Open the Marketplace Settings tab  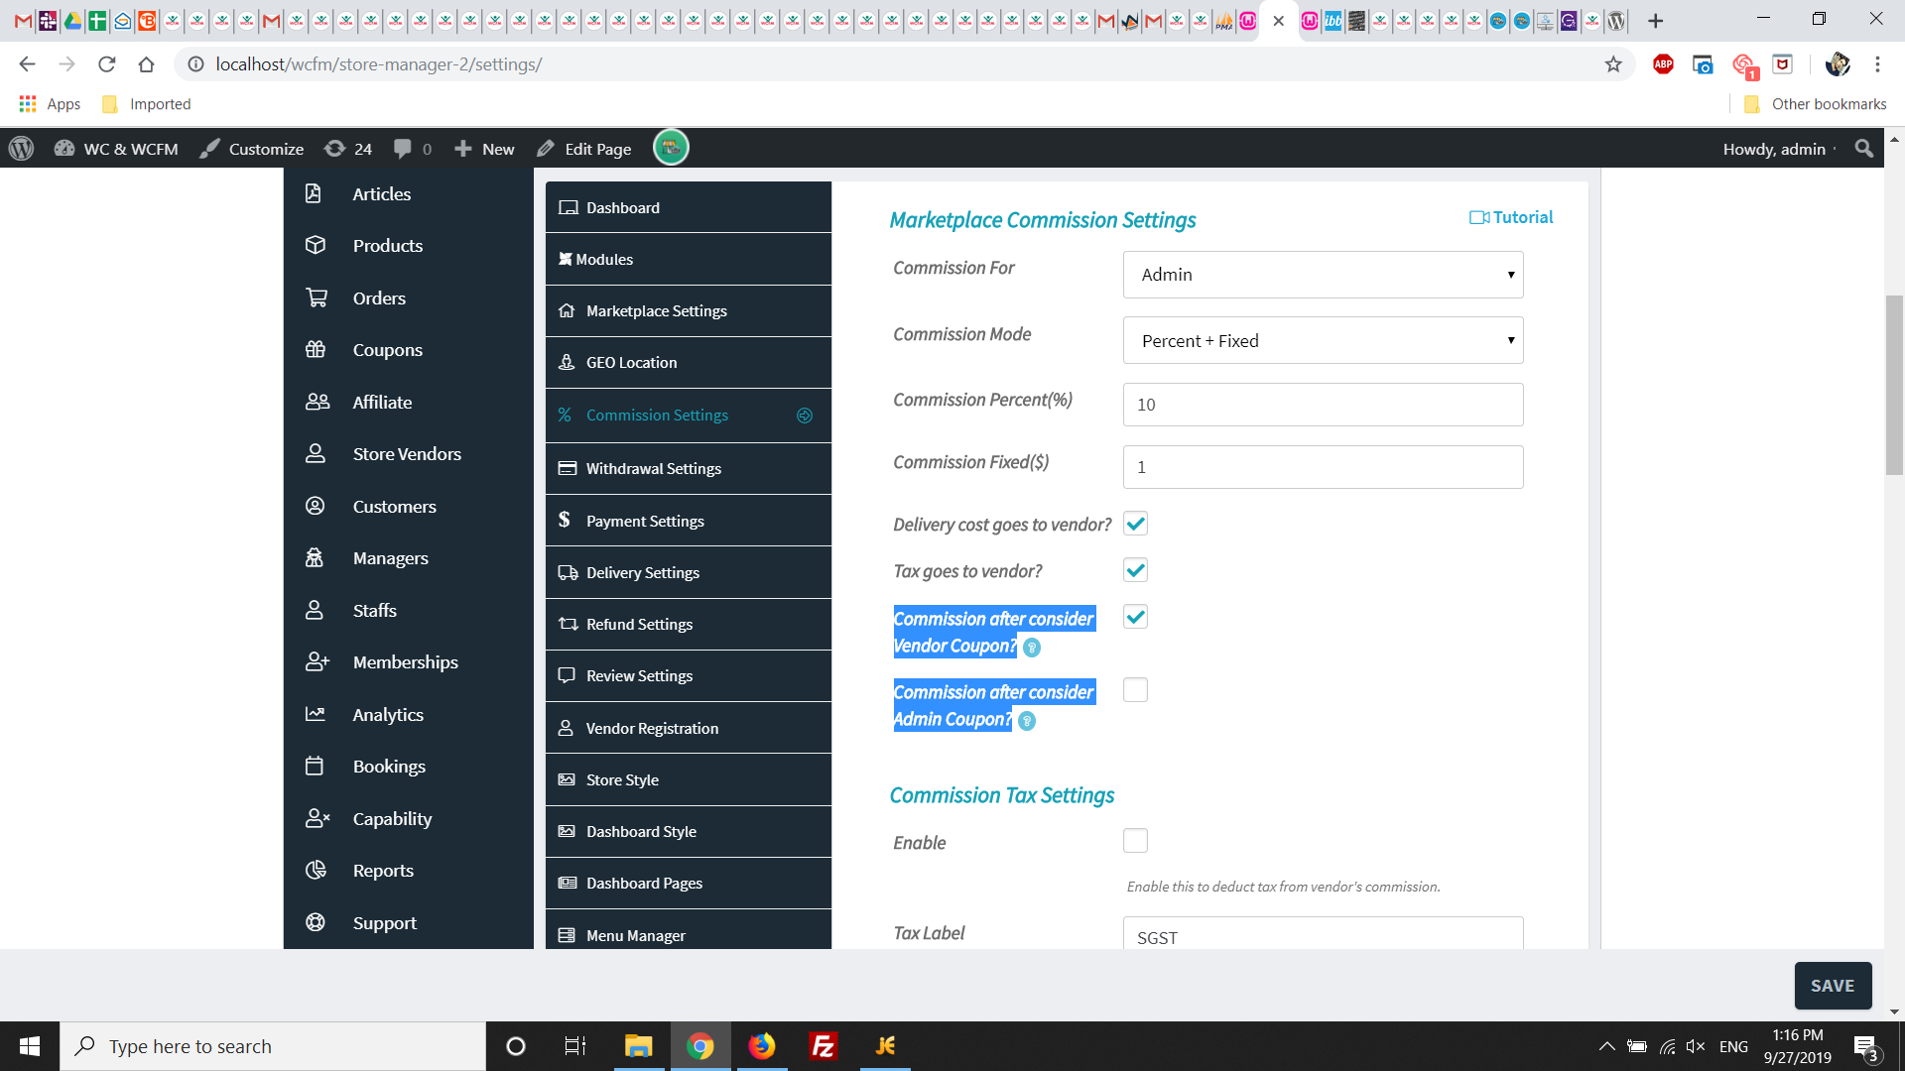(689, 310)
